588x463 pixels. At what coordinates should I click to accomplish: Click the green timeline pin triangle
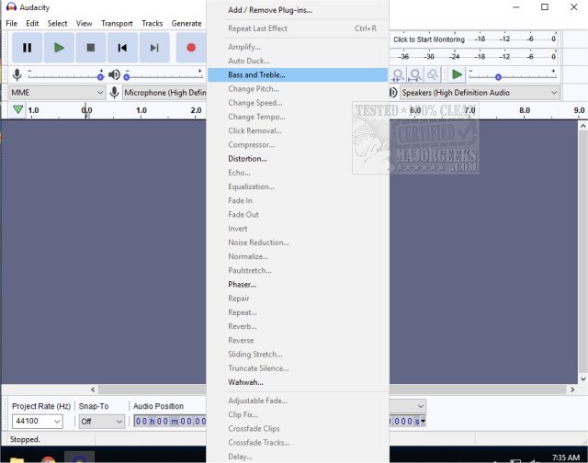pos(17,110)
